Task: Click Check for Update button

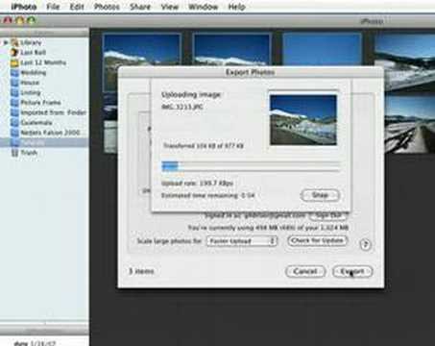Action: point(317,240)
